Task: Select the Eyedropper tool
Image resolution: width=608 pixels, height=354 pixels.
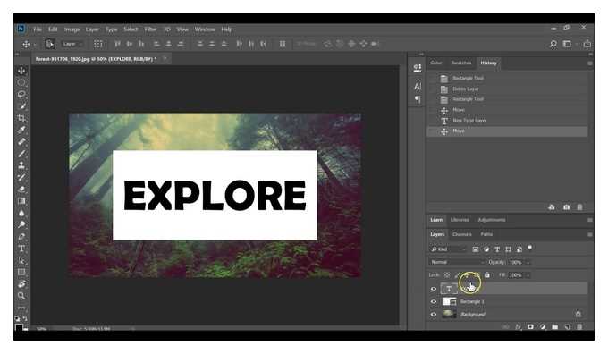Action: (21, 130)
